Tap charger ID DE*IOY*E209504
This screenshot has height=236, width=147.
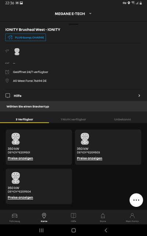tap(19, 192)
